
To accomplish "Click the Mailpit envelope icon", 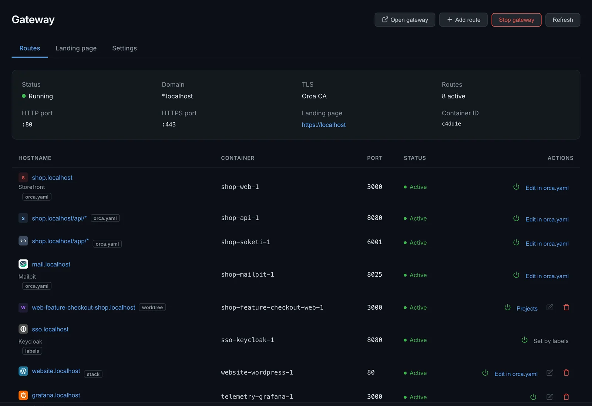I will point(23,264).
